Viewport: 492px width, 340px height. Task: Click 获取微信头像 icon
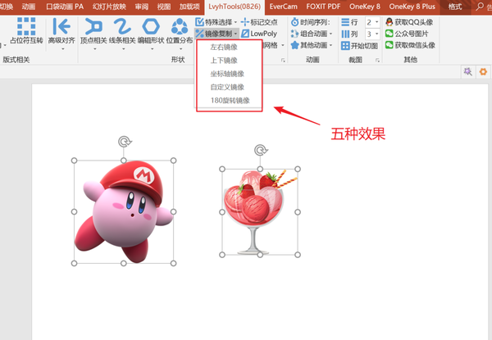[x=389, y=45]
